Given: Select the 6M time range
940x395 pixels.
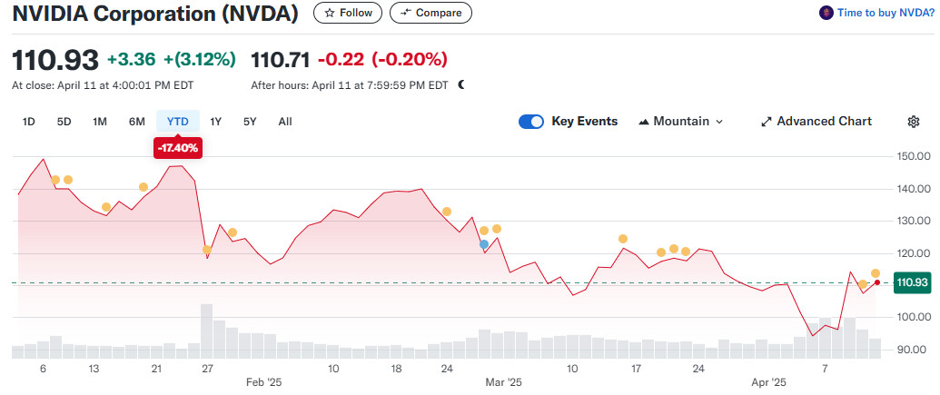Looking at the screenshot, I should pyautogui.click(x=136, y=122).
